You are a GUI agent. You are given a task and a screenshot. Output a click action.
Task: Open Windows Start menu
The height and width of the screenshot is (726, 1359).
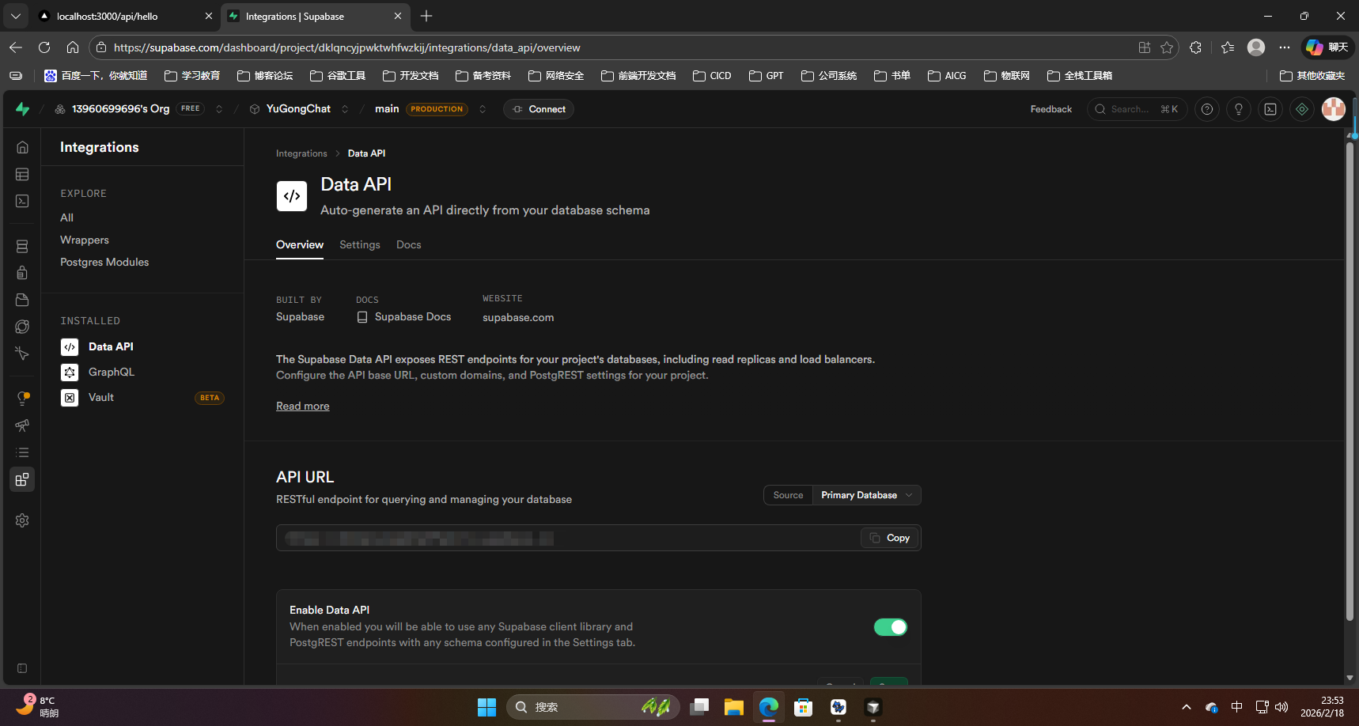486,707
